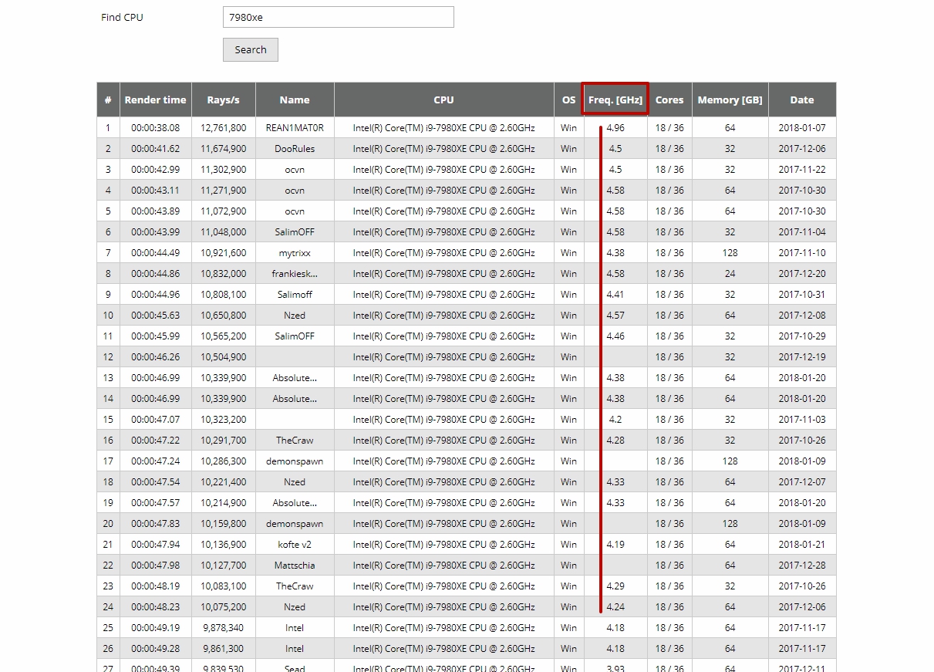Click kofte v2 name in row 21
Image resolution: width=934 pixels, height=672 pixels.
point(295,545)
